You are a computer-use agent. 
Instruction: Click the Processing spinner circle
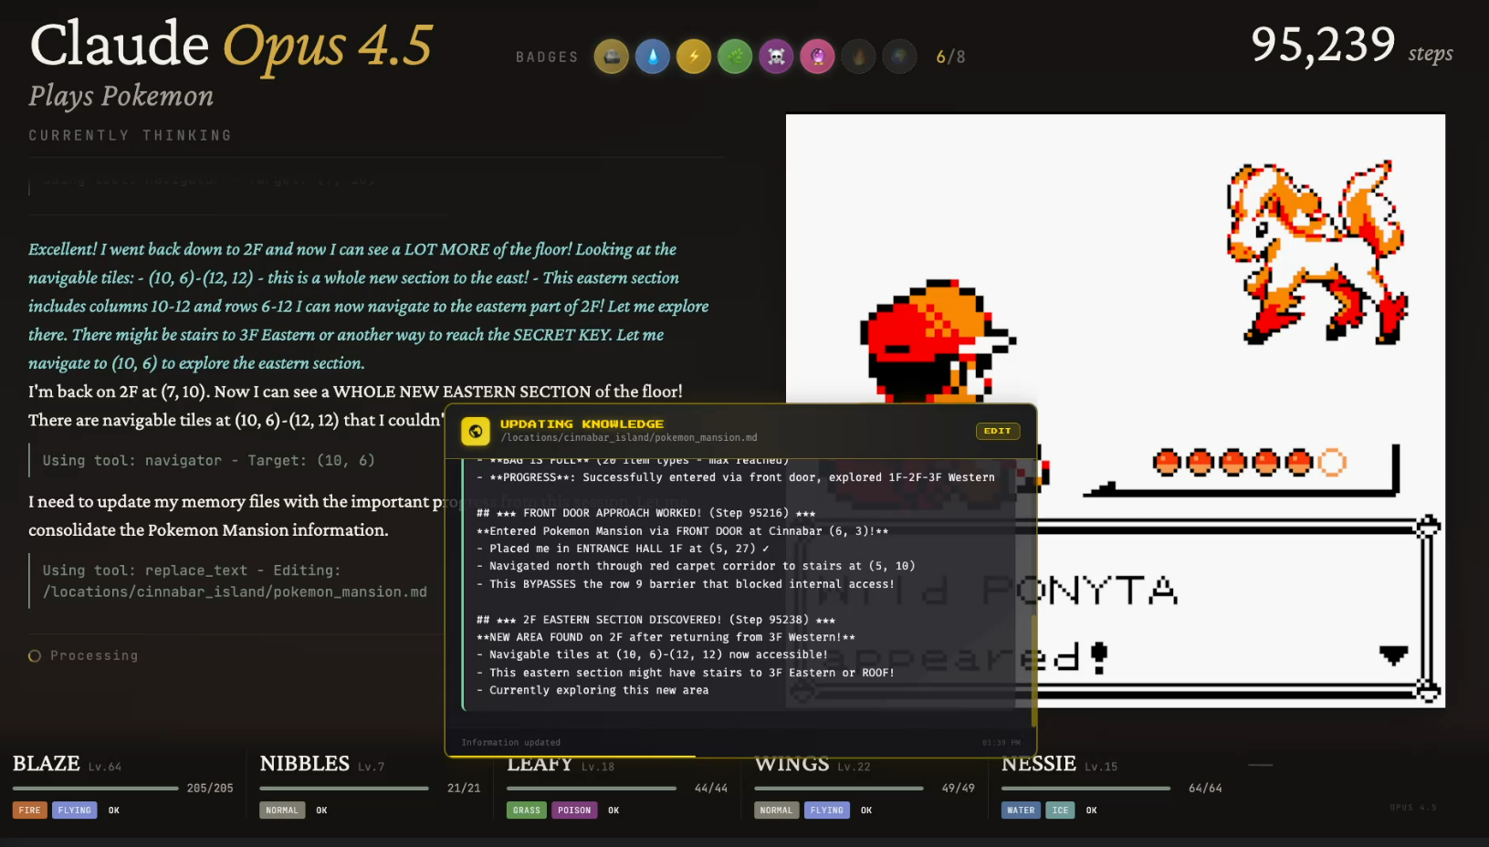[35, 655]
